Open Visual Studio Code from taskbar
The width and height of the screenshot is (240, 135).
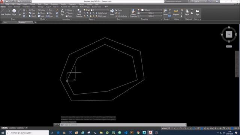click(126, 133)
